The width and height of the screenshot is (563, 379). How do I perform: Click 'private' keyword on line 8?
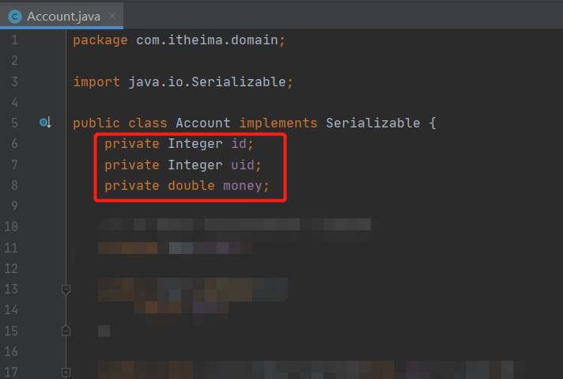coord(132,186)
